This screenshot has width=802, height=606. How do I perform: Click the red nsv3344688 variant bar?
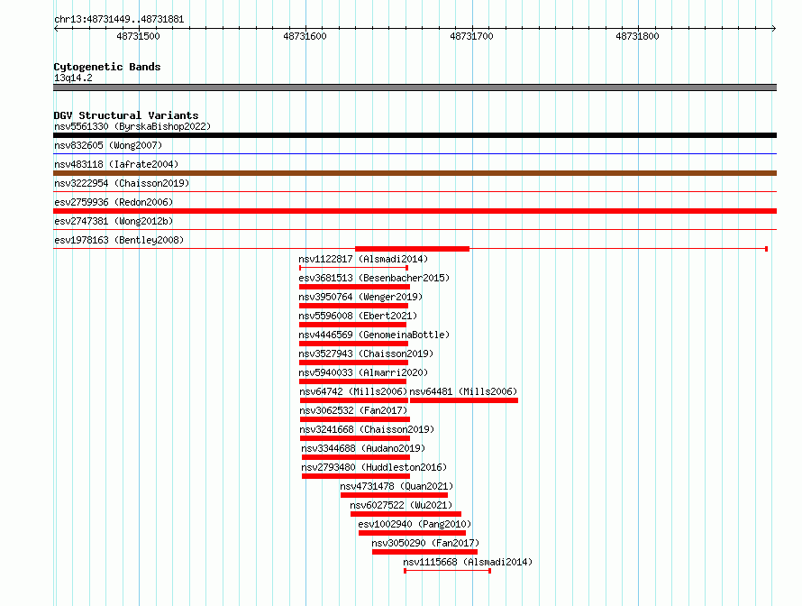click(x=356, y=457)
